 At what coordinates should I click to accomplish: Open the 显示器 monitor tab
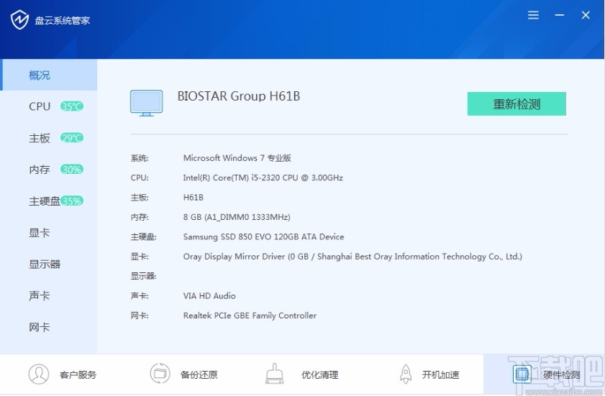[x=49, y=264]
